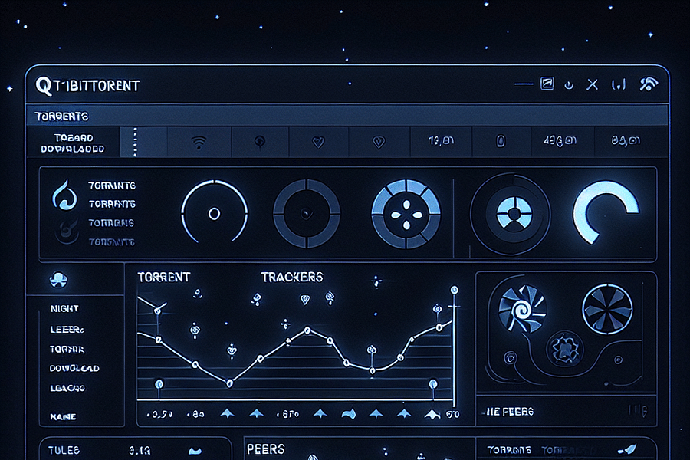Switch to the Torrents tab
690x460 pixels.
pyautogui.click(x=61, y=115)
